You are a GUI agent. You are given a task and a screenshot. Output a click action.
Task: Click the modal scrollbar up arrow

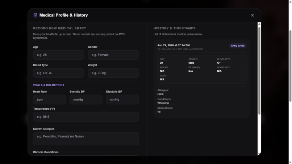[259, 24]
